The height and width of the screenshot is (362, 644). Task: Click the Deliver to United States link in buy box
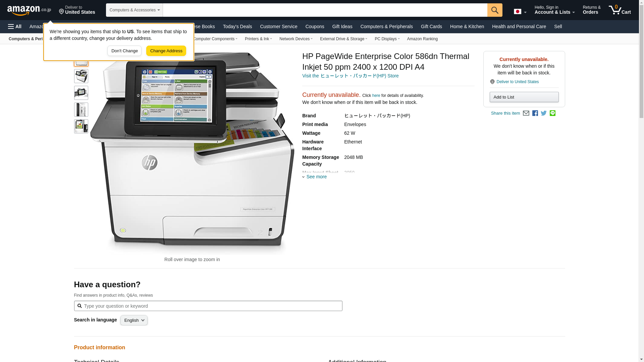coord(517,82)
